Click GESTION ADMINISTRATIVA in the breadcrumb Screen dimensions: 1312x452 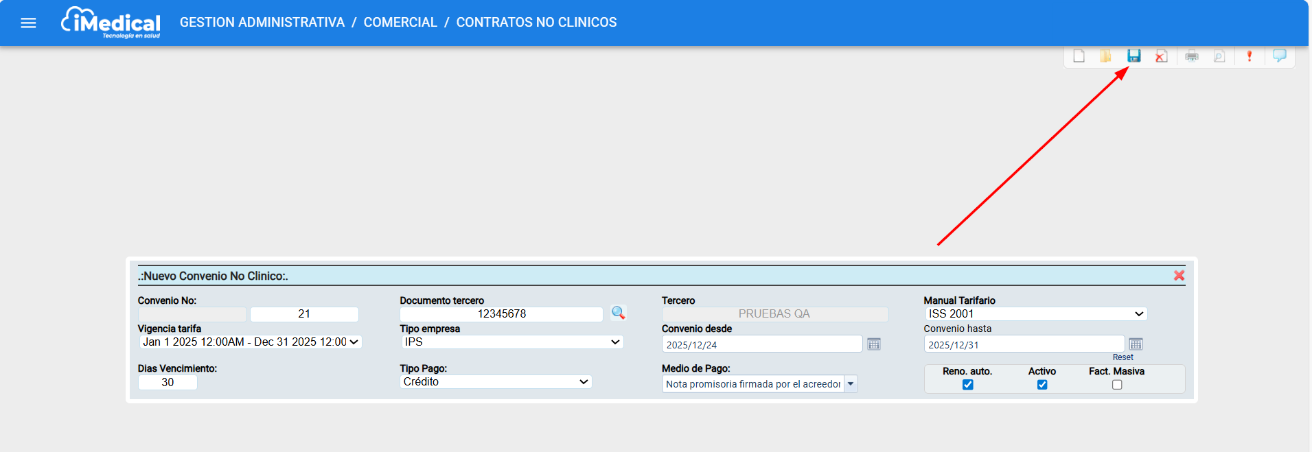[x=262, y=23]
